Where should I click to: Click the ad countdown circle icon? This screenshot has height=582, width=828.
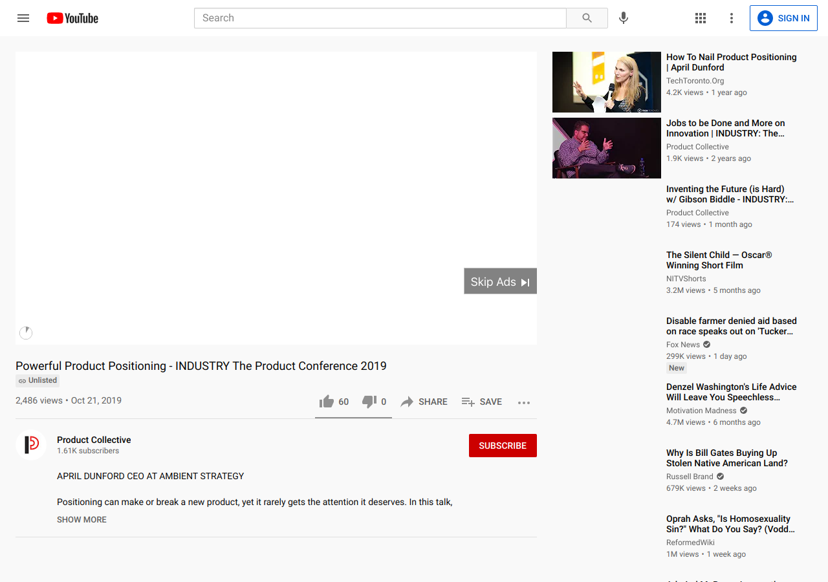[26, 333]
